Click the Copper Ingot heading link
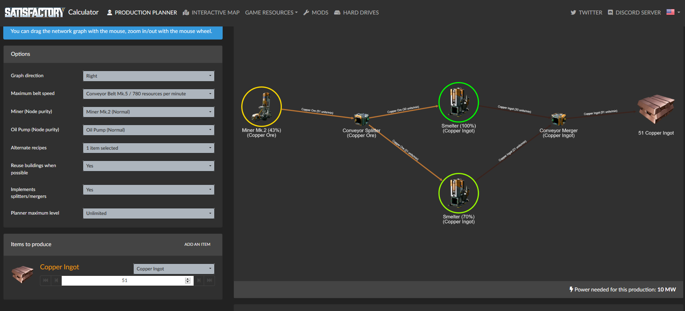The height and width of the screenshot is (311, 685). coord(59,267)
